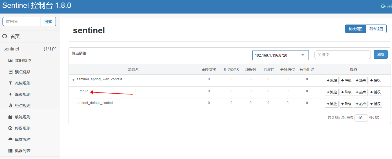This screenshot has width=392, height=159.
Task: Add 授权 rule for sentinel_spring_web_context
Action: point(375,80)
